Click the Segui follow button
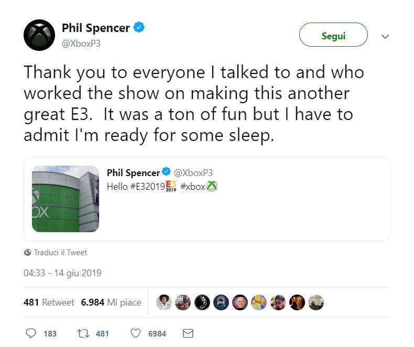 pos(333,35)
